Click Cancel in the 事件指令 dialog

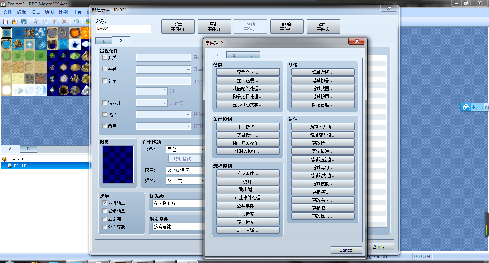346,250
